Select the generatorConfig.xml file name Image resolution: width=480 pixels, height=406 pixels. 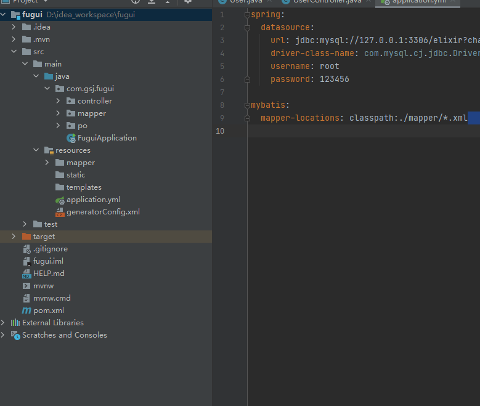(x=103, y=212)
